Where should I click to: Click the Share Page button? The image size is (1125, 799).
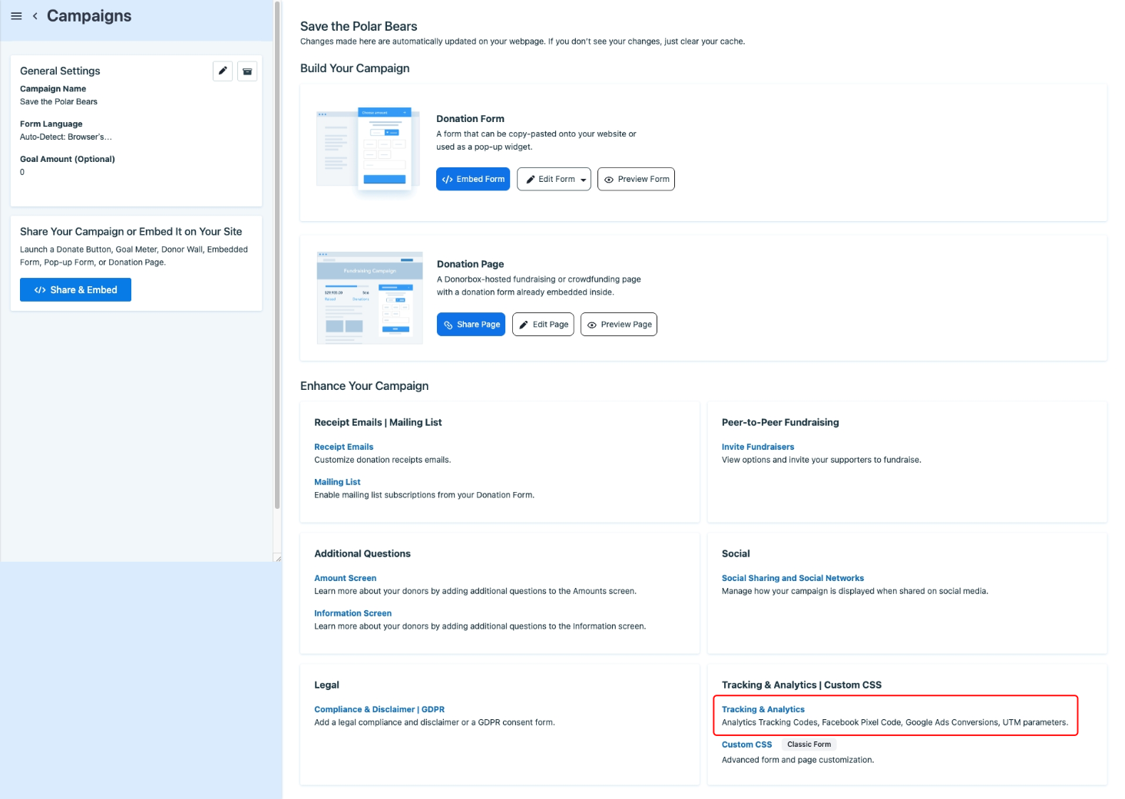tap(471, 325)
